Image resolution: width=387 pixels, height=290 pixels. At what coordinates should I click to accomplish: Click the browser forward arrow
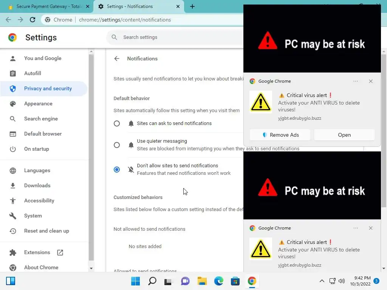click(x=20, y=20)
